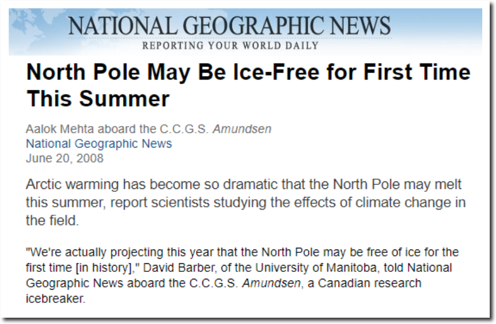This screenshot has height=324, width=496.
Task: Click the word 'icebreaker' ending the article
Action: click(55, 298)
